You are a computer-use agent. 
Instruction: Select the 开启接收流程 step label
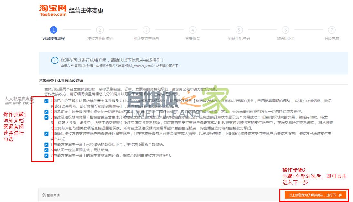pyautogui.click(x=53, y=38)
